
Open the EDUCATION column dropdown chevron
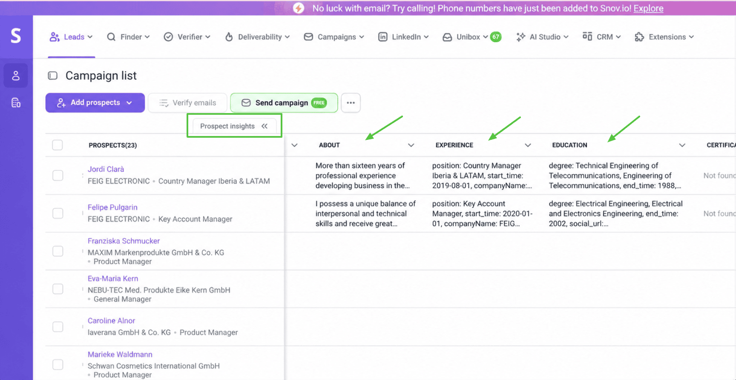point(682,145)
